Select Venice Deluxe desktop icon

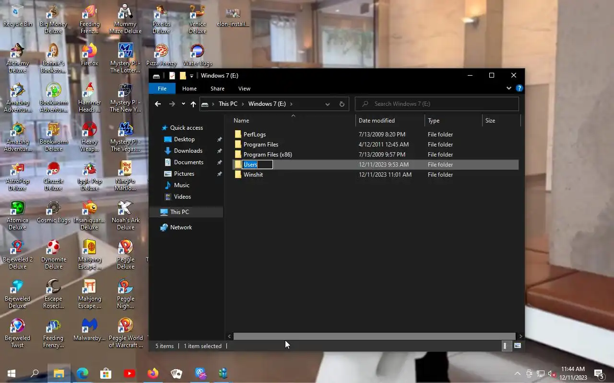[198, 19]
